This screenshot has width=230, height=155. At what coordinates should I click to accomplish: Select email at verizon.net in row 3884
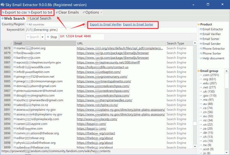[35, 76]
